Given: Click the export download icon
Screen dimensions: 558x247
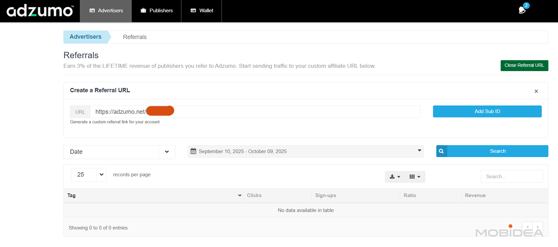Looking at the screenshot, I should [395, 177].
